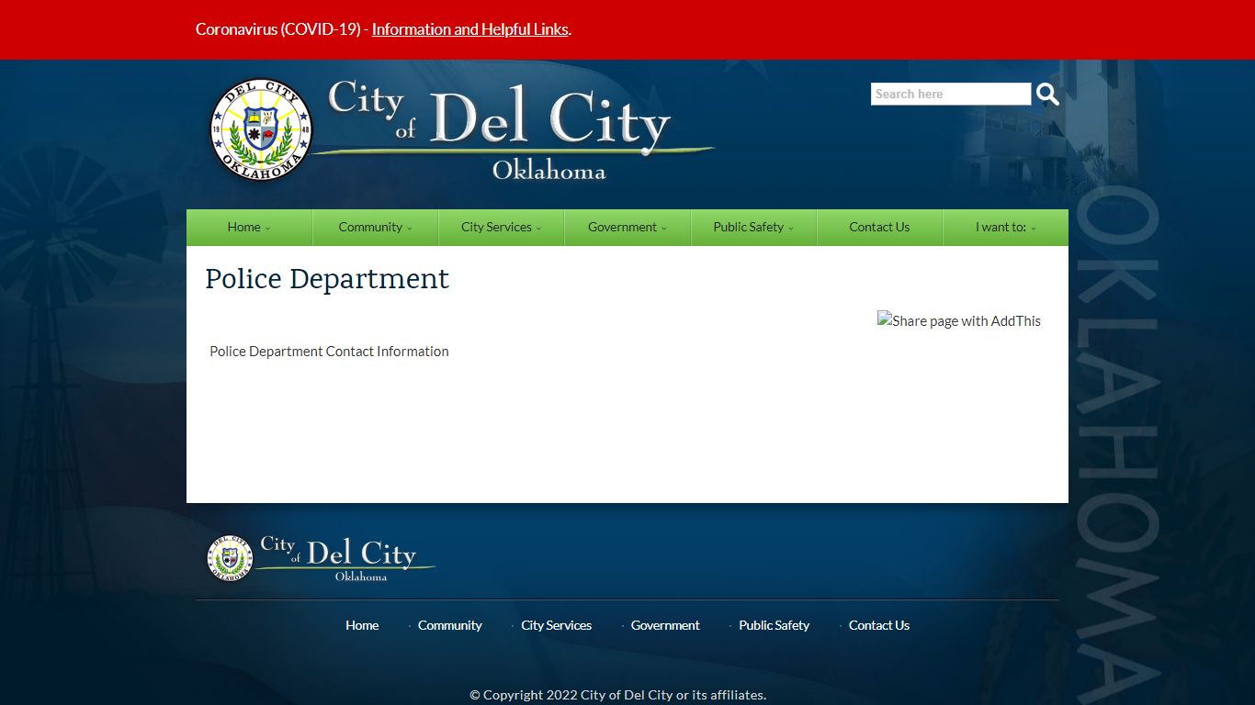Open the Home dropdown menu
This screenshot has height=705, width=1255.
(x=249, y=228)
